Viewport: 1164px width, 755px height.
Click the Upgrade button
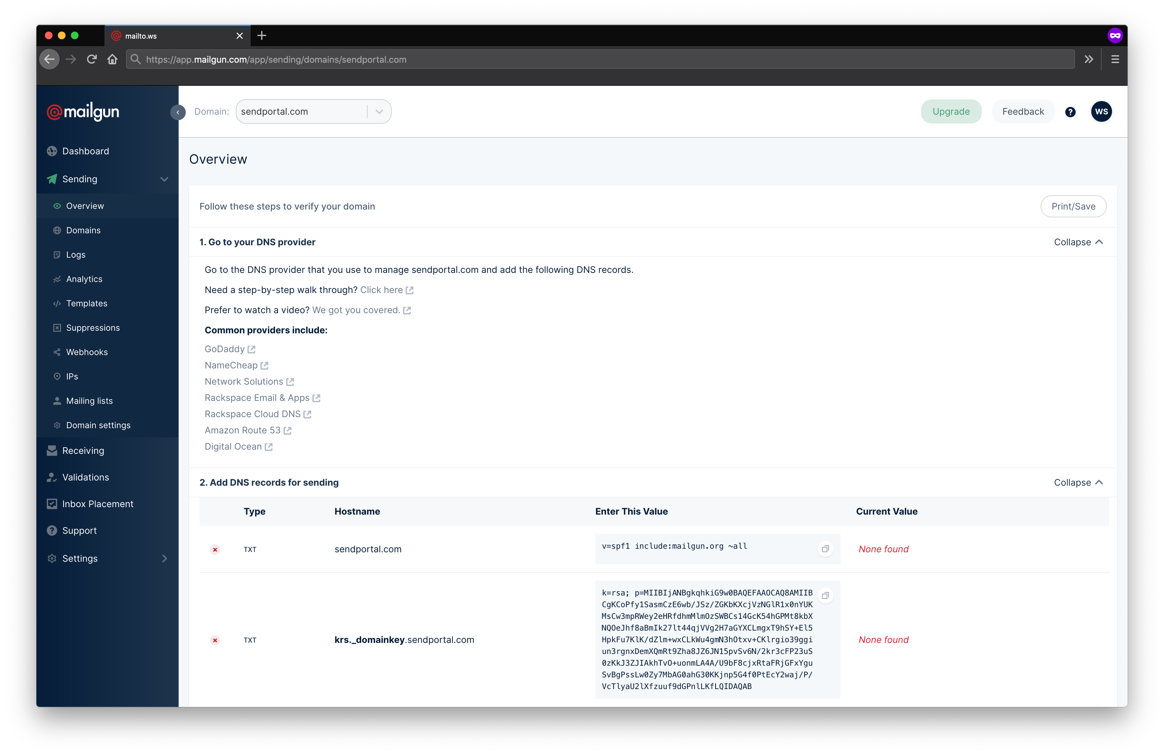(950, 111)
